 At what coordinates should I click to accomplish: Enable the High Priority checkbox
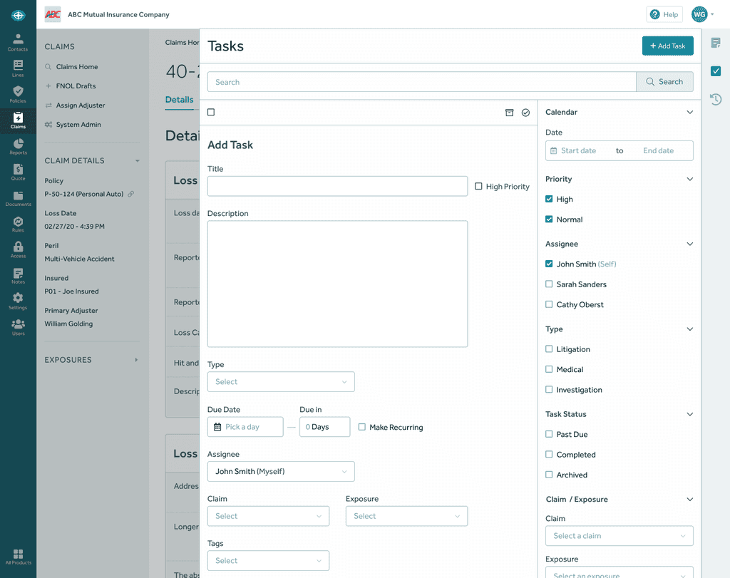click(x=478, y=186)
